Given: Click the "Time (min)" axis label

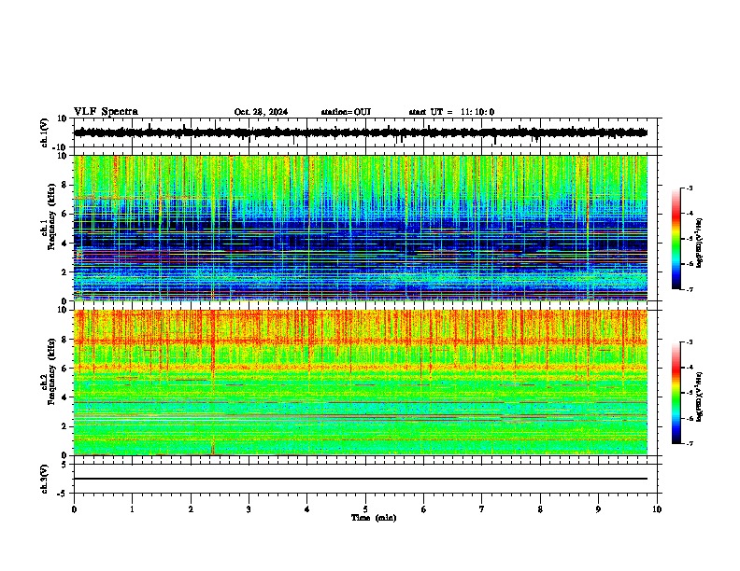Looking at the screenshot, I should click(374, 518).
